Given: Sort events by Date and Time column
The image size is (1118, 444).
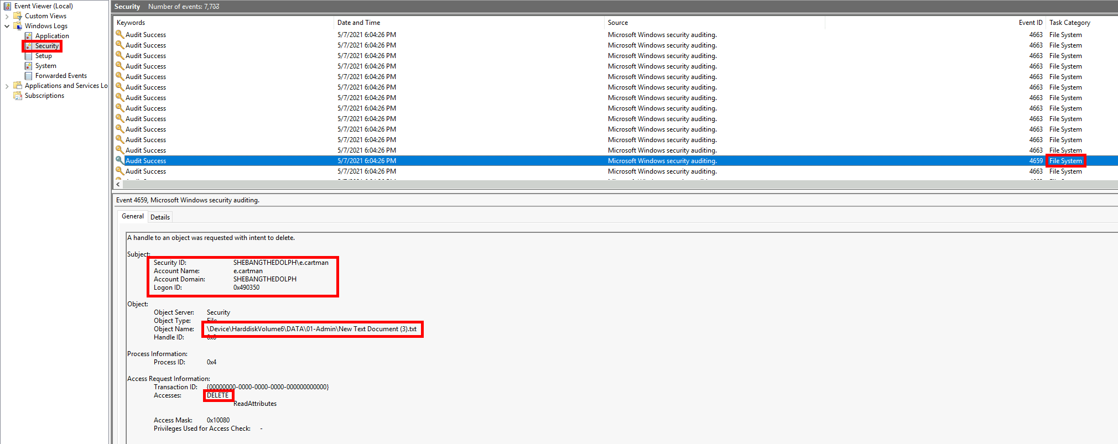Looking at the screenshot, I should (358, 23).
